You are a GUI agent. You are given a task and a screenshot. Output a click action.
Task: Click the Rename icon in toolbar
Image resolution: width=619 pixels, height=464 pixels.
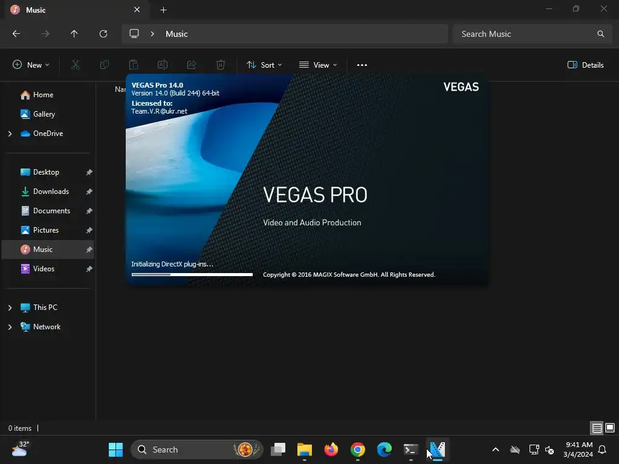coord(163,65)
